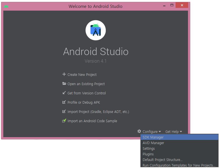The image size is (220, 168).
Task: Choose Settings in the Configure menu
Action: point(179,149)
